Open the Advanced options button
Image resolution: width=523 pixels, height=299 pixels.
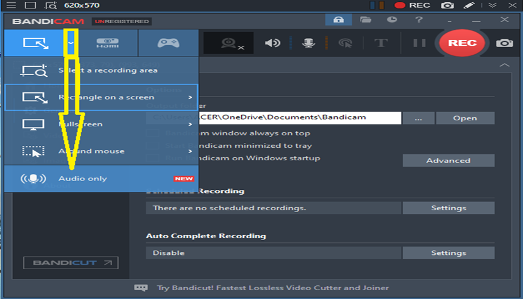[449, 160]
